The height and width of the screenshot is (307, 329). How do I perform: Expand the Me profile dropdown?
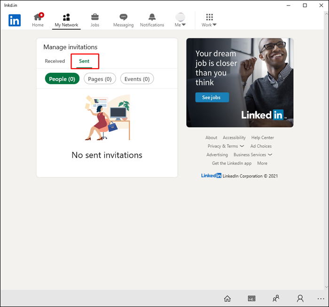tap(180, 20)
